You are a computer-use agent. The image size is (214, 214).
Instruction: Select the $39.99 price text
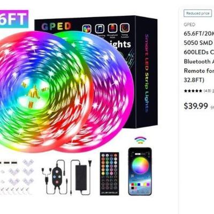pyautogui.click(x=196, y=106)
